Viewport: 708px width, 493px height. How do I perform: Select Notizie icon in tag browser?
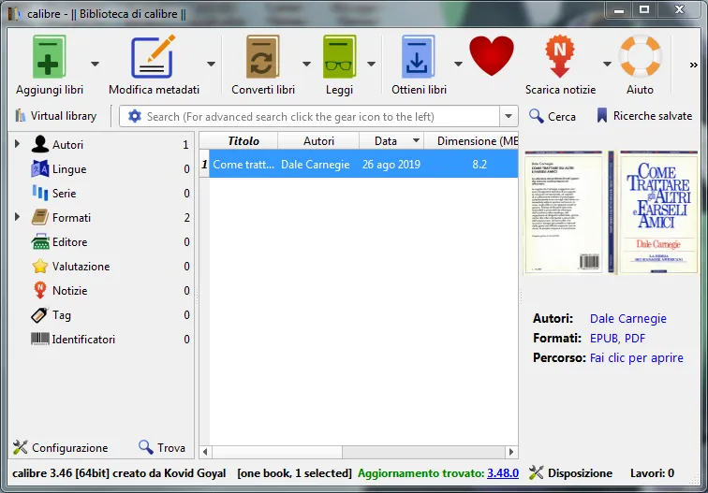pos(39,291)
